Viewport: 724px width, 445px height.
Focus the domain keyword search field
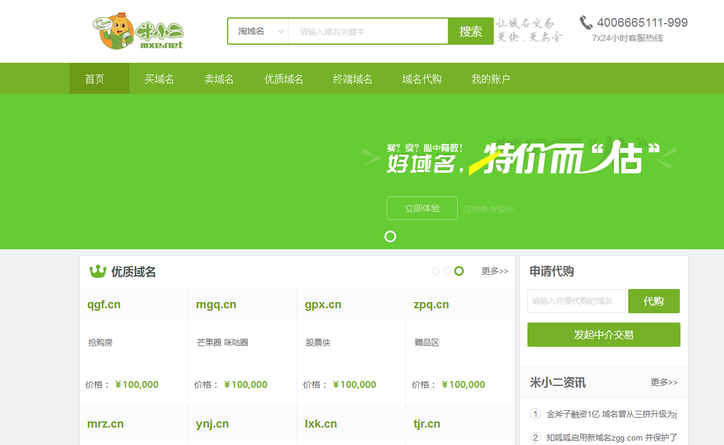[368, 31]
